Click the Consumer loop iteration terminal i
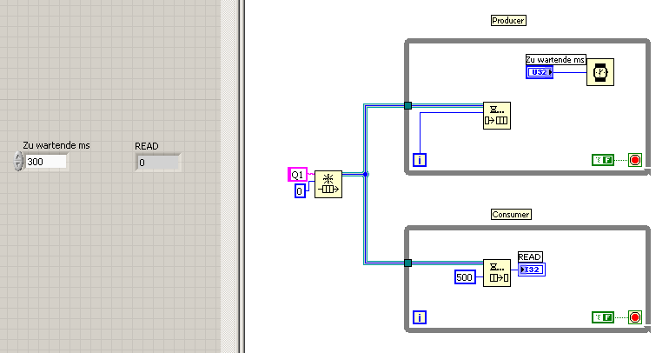Viewport: 669px width, 353px height. [420, 317]
